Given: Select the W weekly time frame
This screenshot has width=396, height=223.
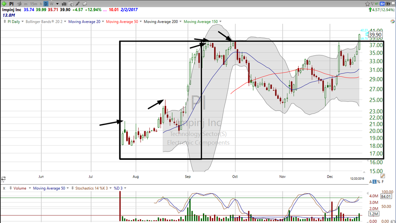Looking at the screenshot, I should [x=52, y=4].
